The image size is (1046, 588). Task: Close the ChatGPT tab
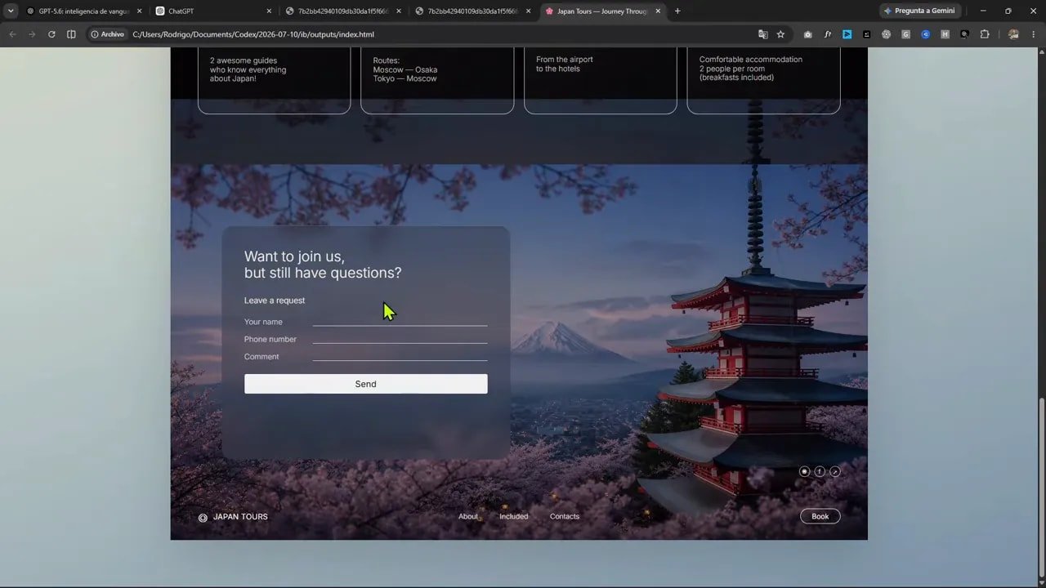[x=269, y=11]
